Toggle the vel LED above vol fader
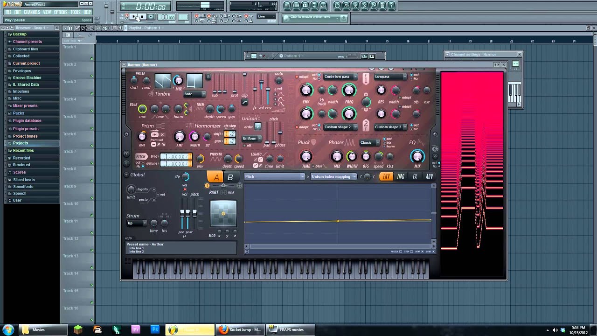 pos(185,189)
